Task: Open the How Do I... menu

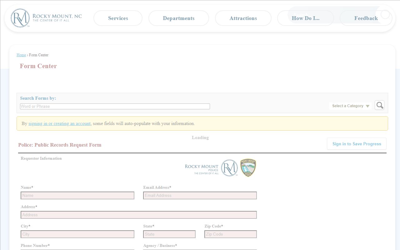Action: pos(305,18)
